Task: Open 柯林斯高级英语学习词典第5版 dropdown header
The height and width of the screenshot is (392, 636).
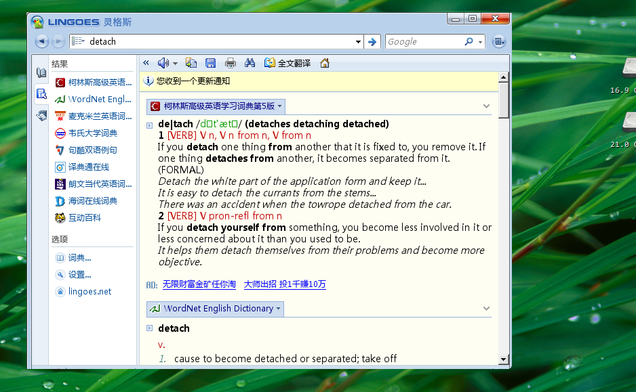Action: [x=216, y=106]
